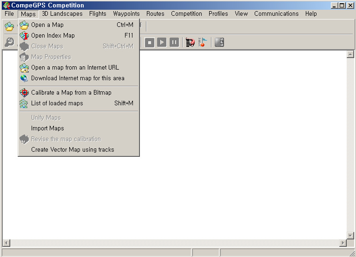Choose Import Maps from menu
Viewport: 356px width, 257px height.
(79, 128)
